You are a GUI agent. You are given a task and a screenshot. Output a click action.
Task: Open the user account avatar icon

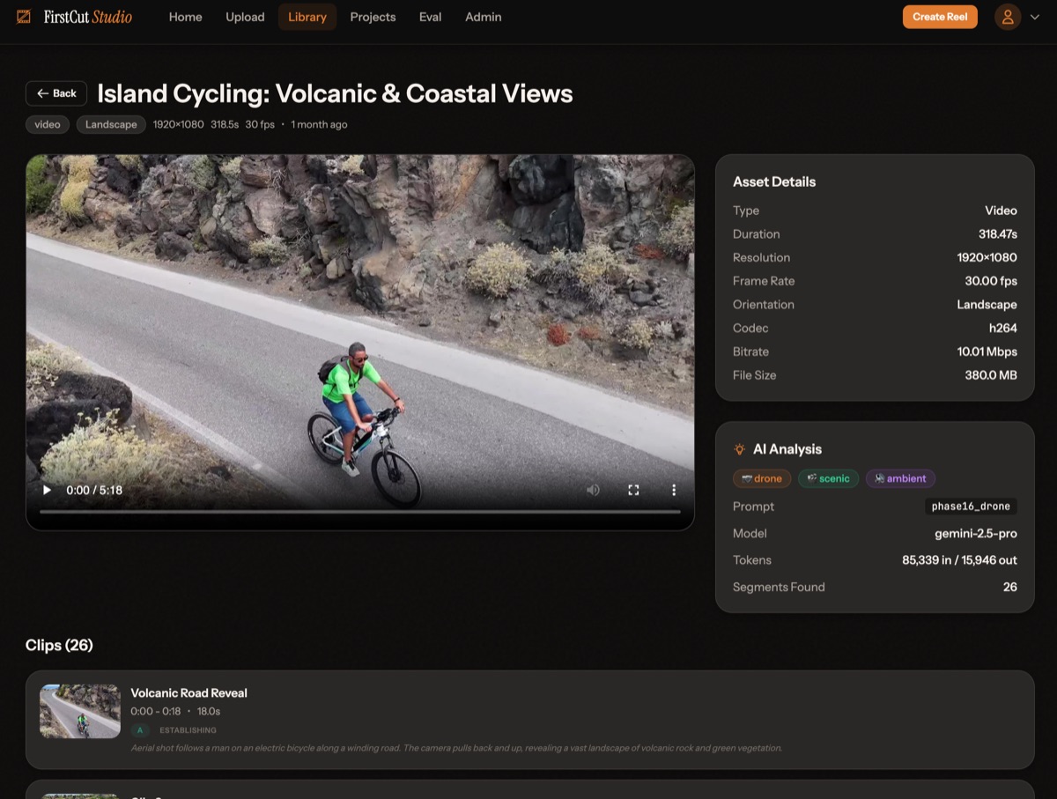(x=1008, y=17)
